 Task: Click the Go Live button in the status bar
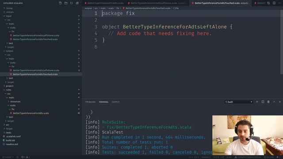coord(269,157)
